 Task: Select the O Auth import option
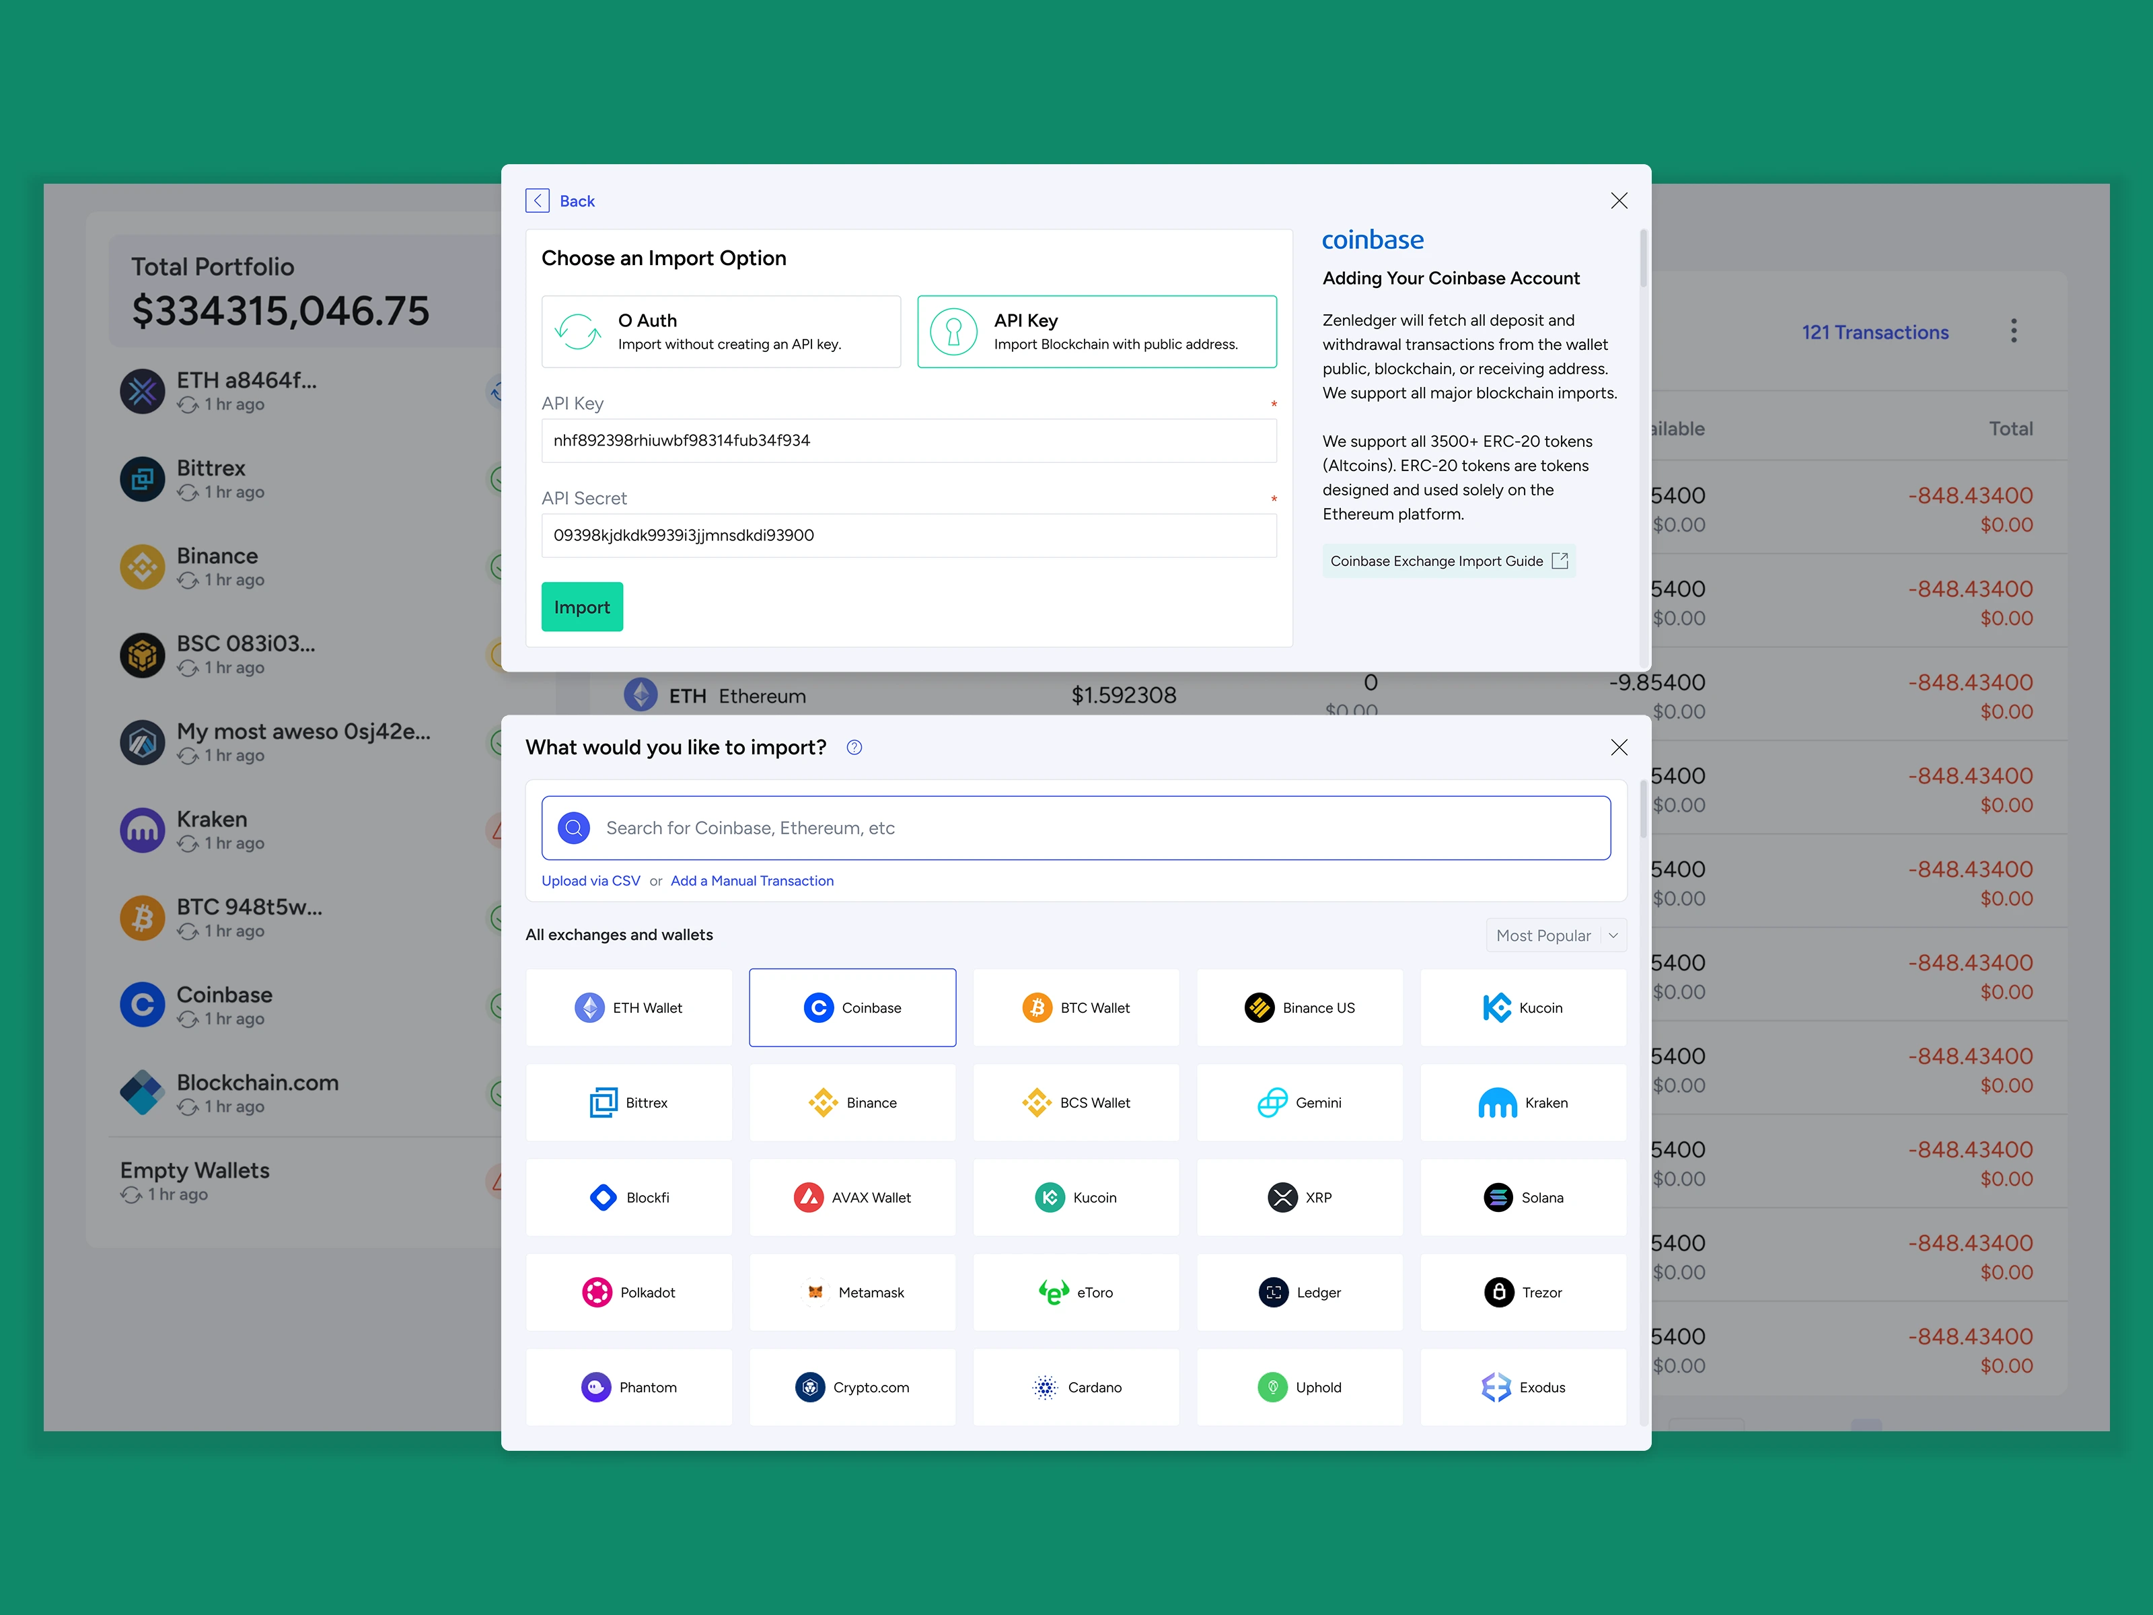point(721,331)
